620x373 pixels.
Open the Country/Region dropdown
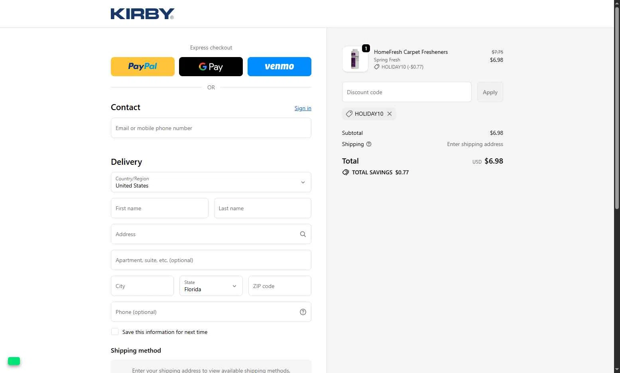[211, 182]
